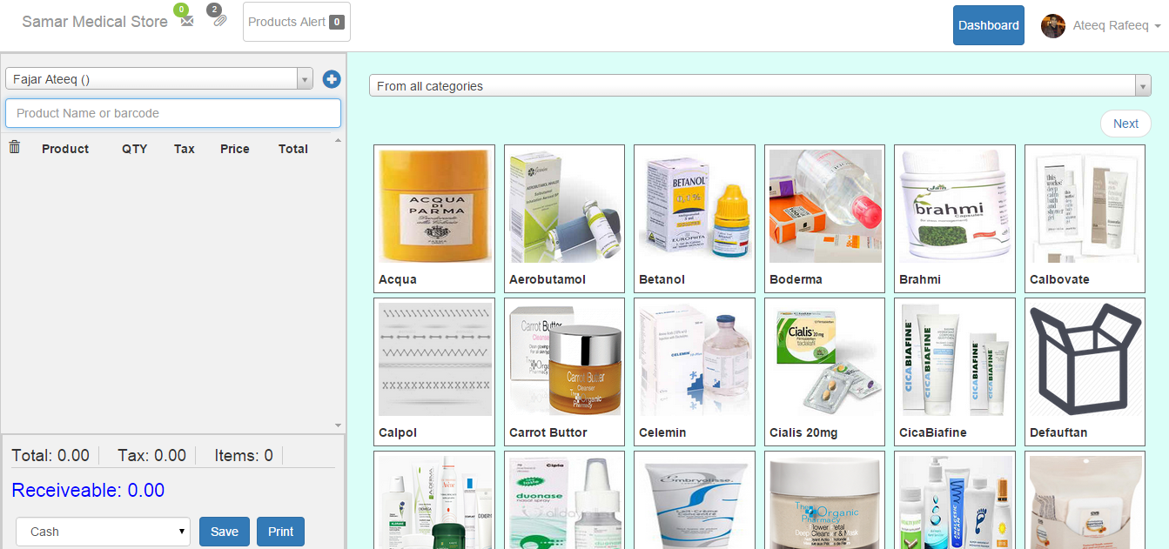
Task: Click the Next page button
Action: [1125, 124]
